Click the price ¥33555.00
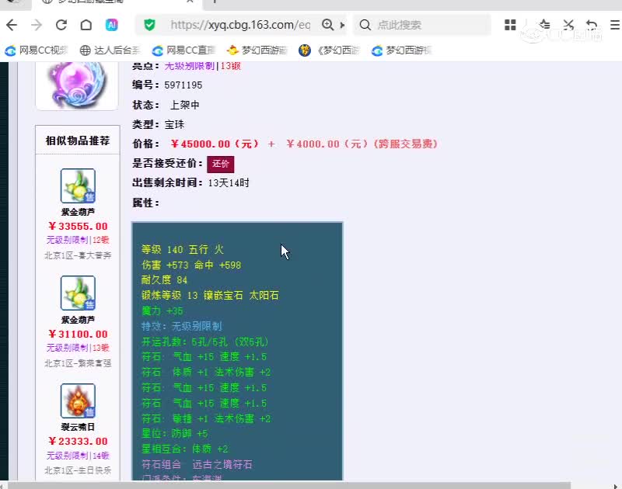The image size is (622, 489). click(78, 226)
